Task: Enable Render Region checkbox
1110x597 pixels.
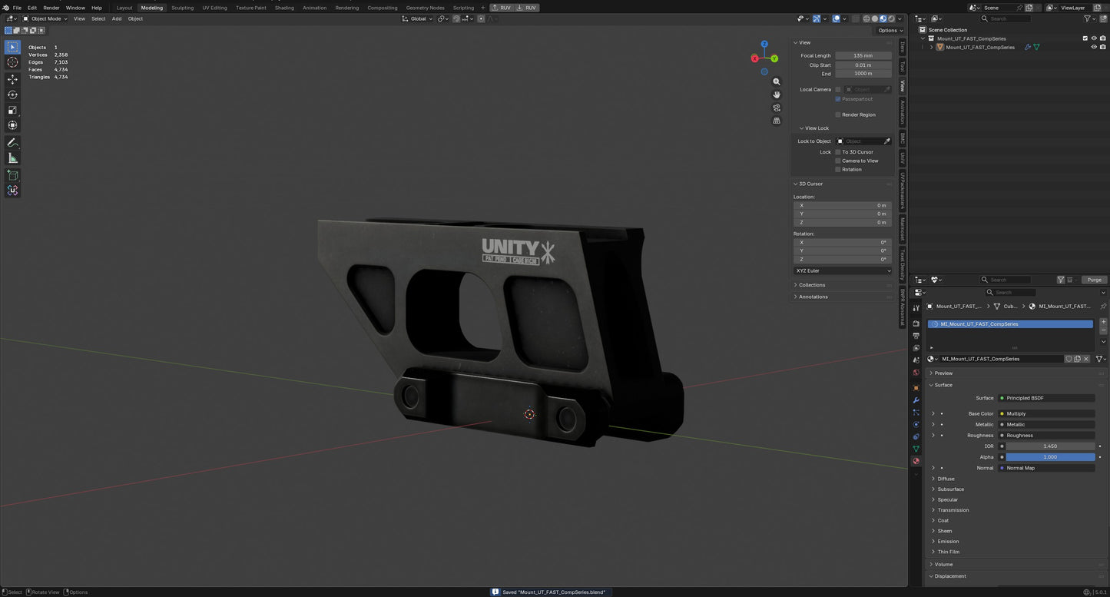Action: point(837,114)
